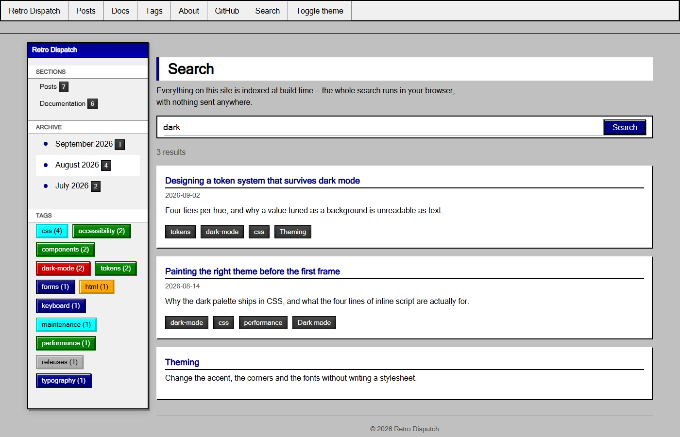The width and height of the screenshot is (680, 437).
Task: Open the Docs navigation item
Action: coord(120,11)
